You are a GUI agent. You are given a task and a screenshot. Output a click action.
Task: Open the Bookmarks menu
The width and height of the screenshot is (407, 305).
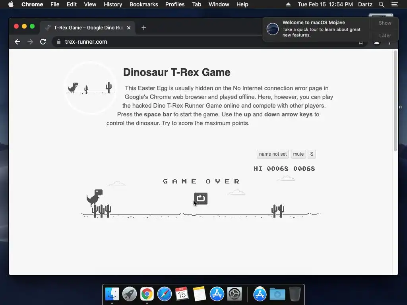point(144,4)
